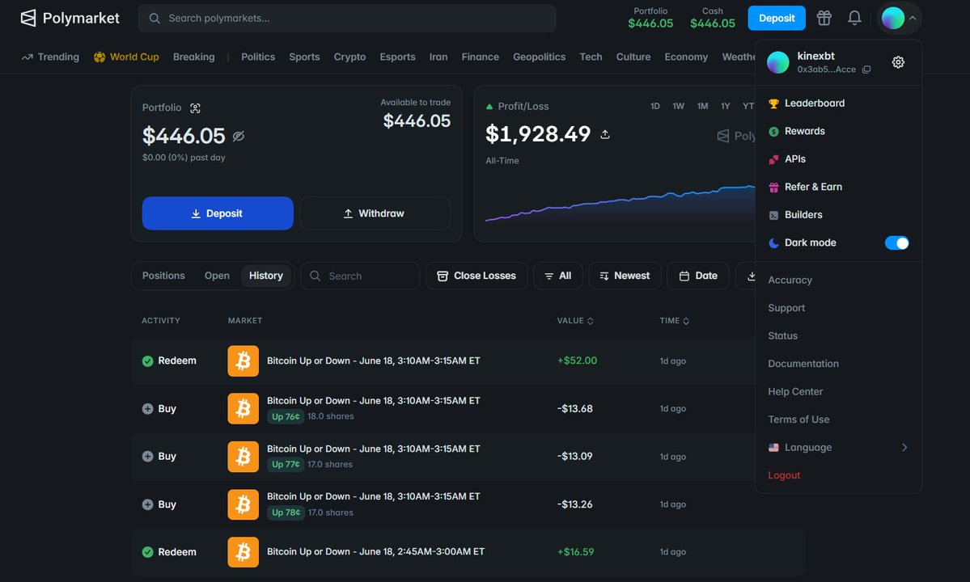Go to World Cup category
Image resolution: width=970 pixels, height=582 pixels.
pyautogui.click(x=126, y=57)
